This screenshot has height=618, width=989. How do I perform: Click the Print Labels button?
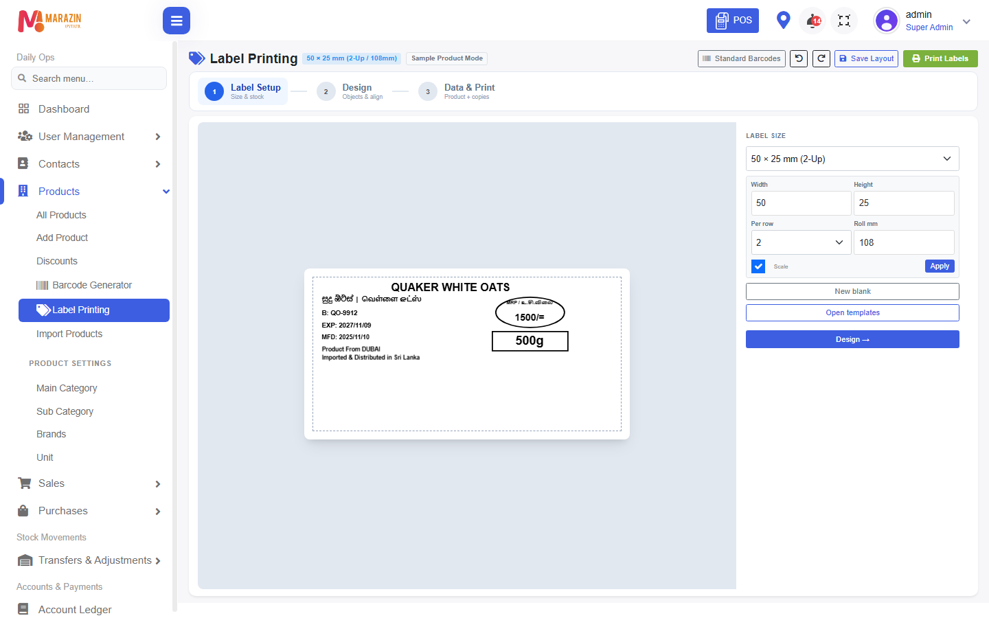pos(940,58)
